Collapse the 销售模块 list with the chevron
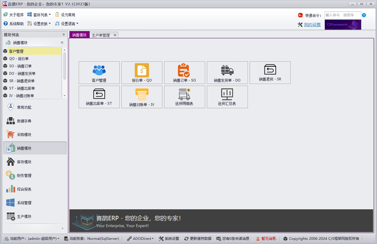This screenshot has height=244, width=377. tap(62, 43)
